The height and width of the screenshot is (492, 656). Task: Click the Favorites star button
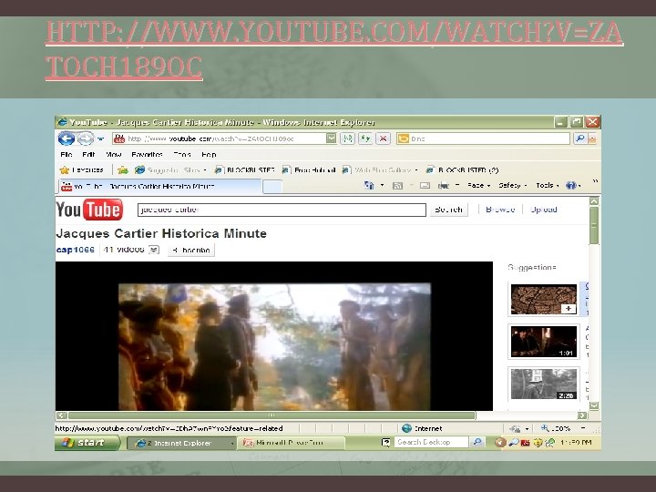point(82,169)
